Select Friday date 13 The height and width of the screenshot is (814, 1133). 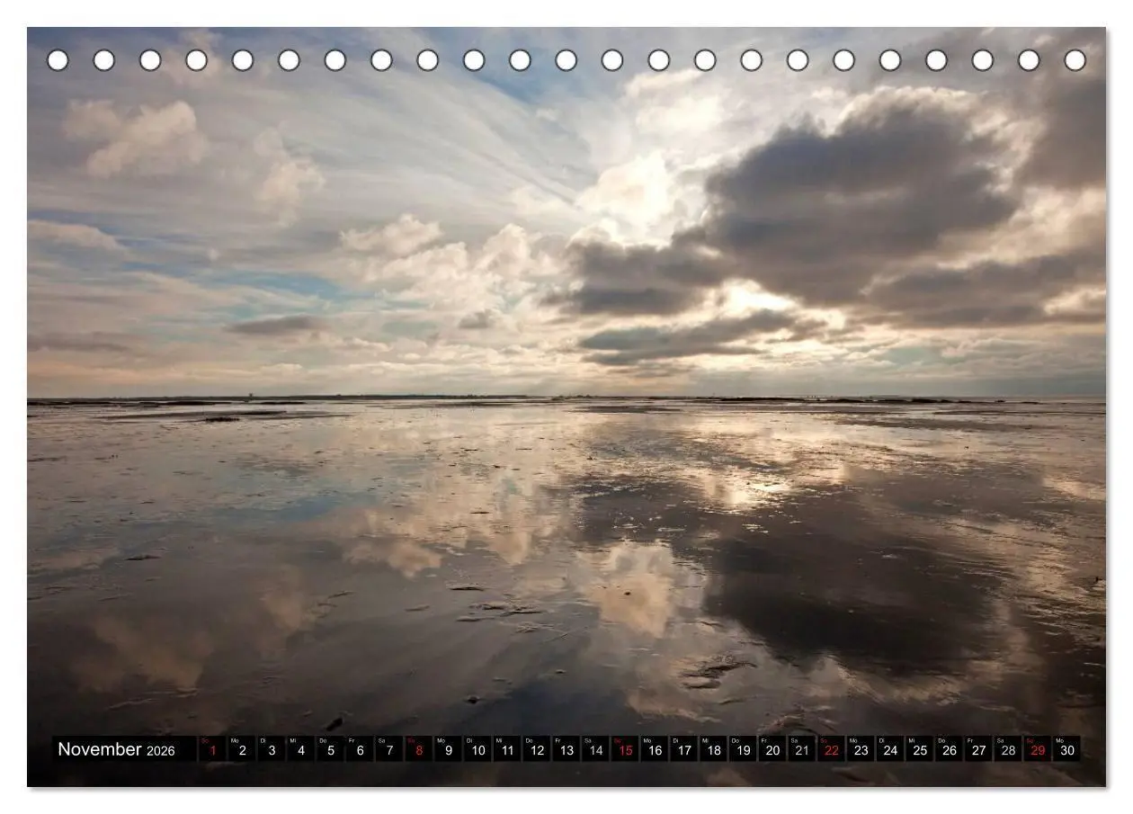pos(566,749)
